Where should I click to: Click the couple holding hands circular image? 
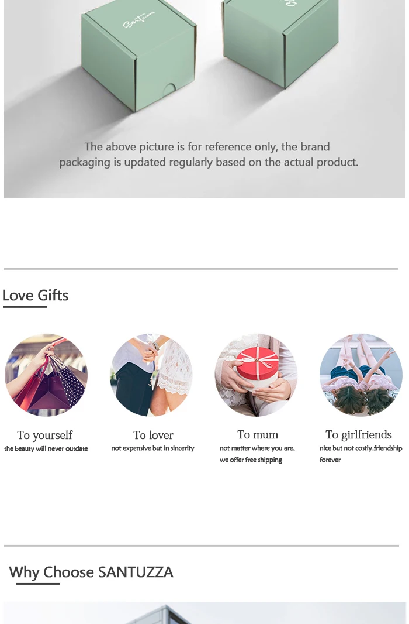151,375
